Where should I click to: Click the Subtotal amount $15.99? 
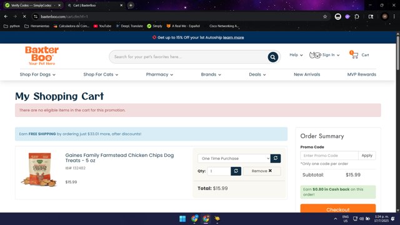[353, 175]
